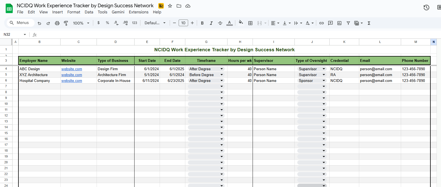The image size is (441, 187).
Task: Open the document status badge icon
Action: click(x=161, y=6)
